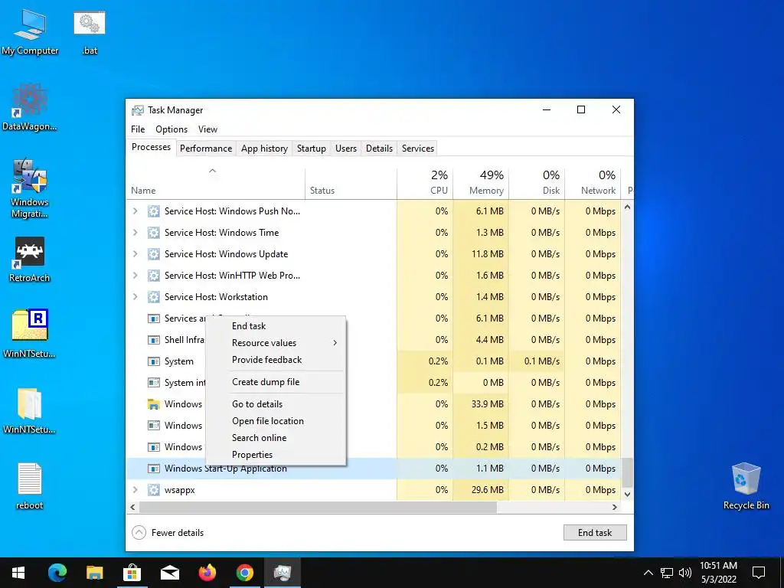Open My Computer desktop icon
The width and height of the screenshot is (784, 588).
[30, 31]
